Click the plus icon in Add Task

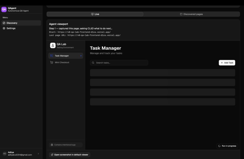pyautogui.click(x=222, y=63)
